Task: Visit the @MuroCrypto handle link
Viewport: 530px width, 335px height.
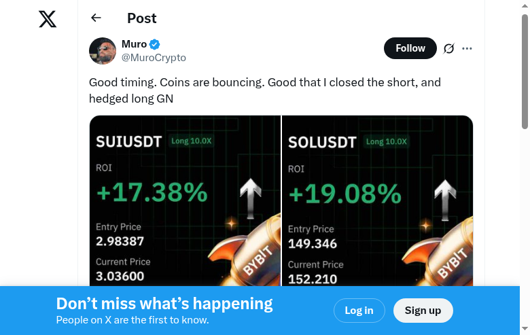Action: (154, 58)
